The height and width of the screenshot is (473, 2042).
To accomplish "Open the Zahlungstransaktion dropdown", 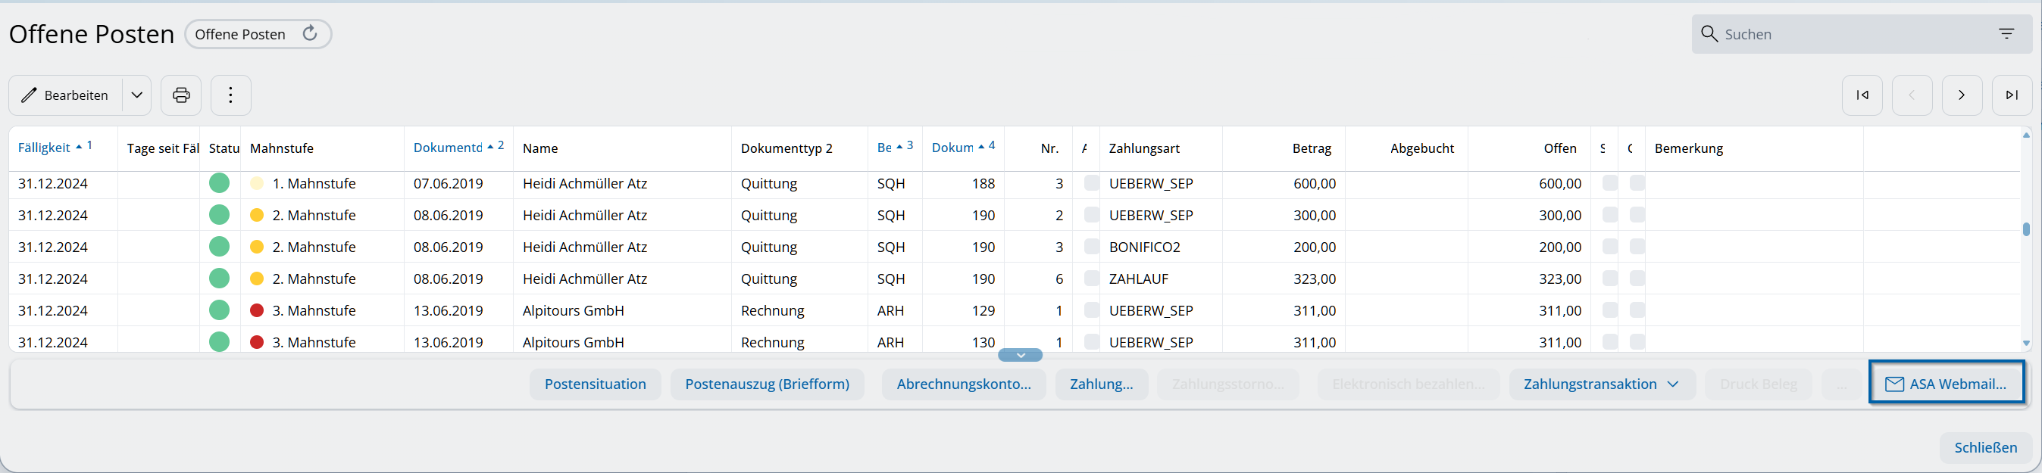I will tap(1601, 384).
